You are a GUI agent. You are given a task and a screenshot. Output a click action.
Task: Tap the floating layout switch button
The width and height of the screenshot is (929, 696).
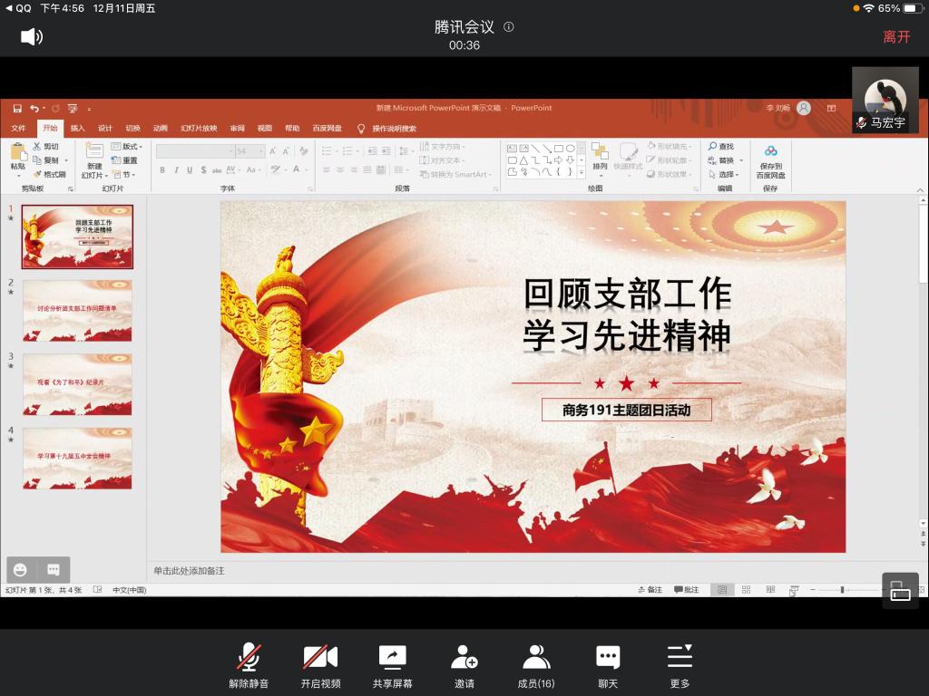pos(900,590)
